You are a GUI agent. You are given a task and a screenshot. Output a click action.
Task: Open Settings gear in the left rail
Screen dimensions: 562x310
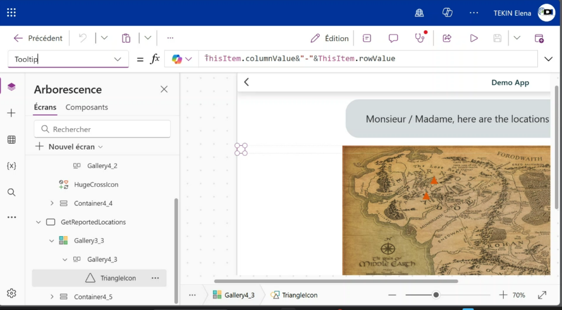[12, 293]
